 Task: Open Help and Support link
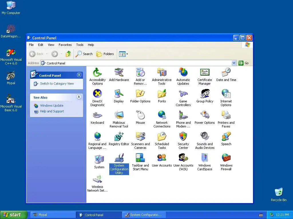(x=52, y=111)
